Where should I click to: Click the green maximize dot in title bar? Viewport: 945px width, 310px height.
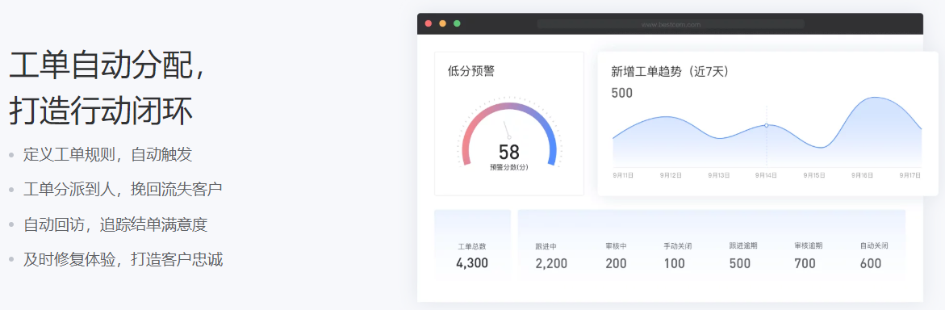pos(457,23)
